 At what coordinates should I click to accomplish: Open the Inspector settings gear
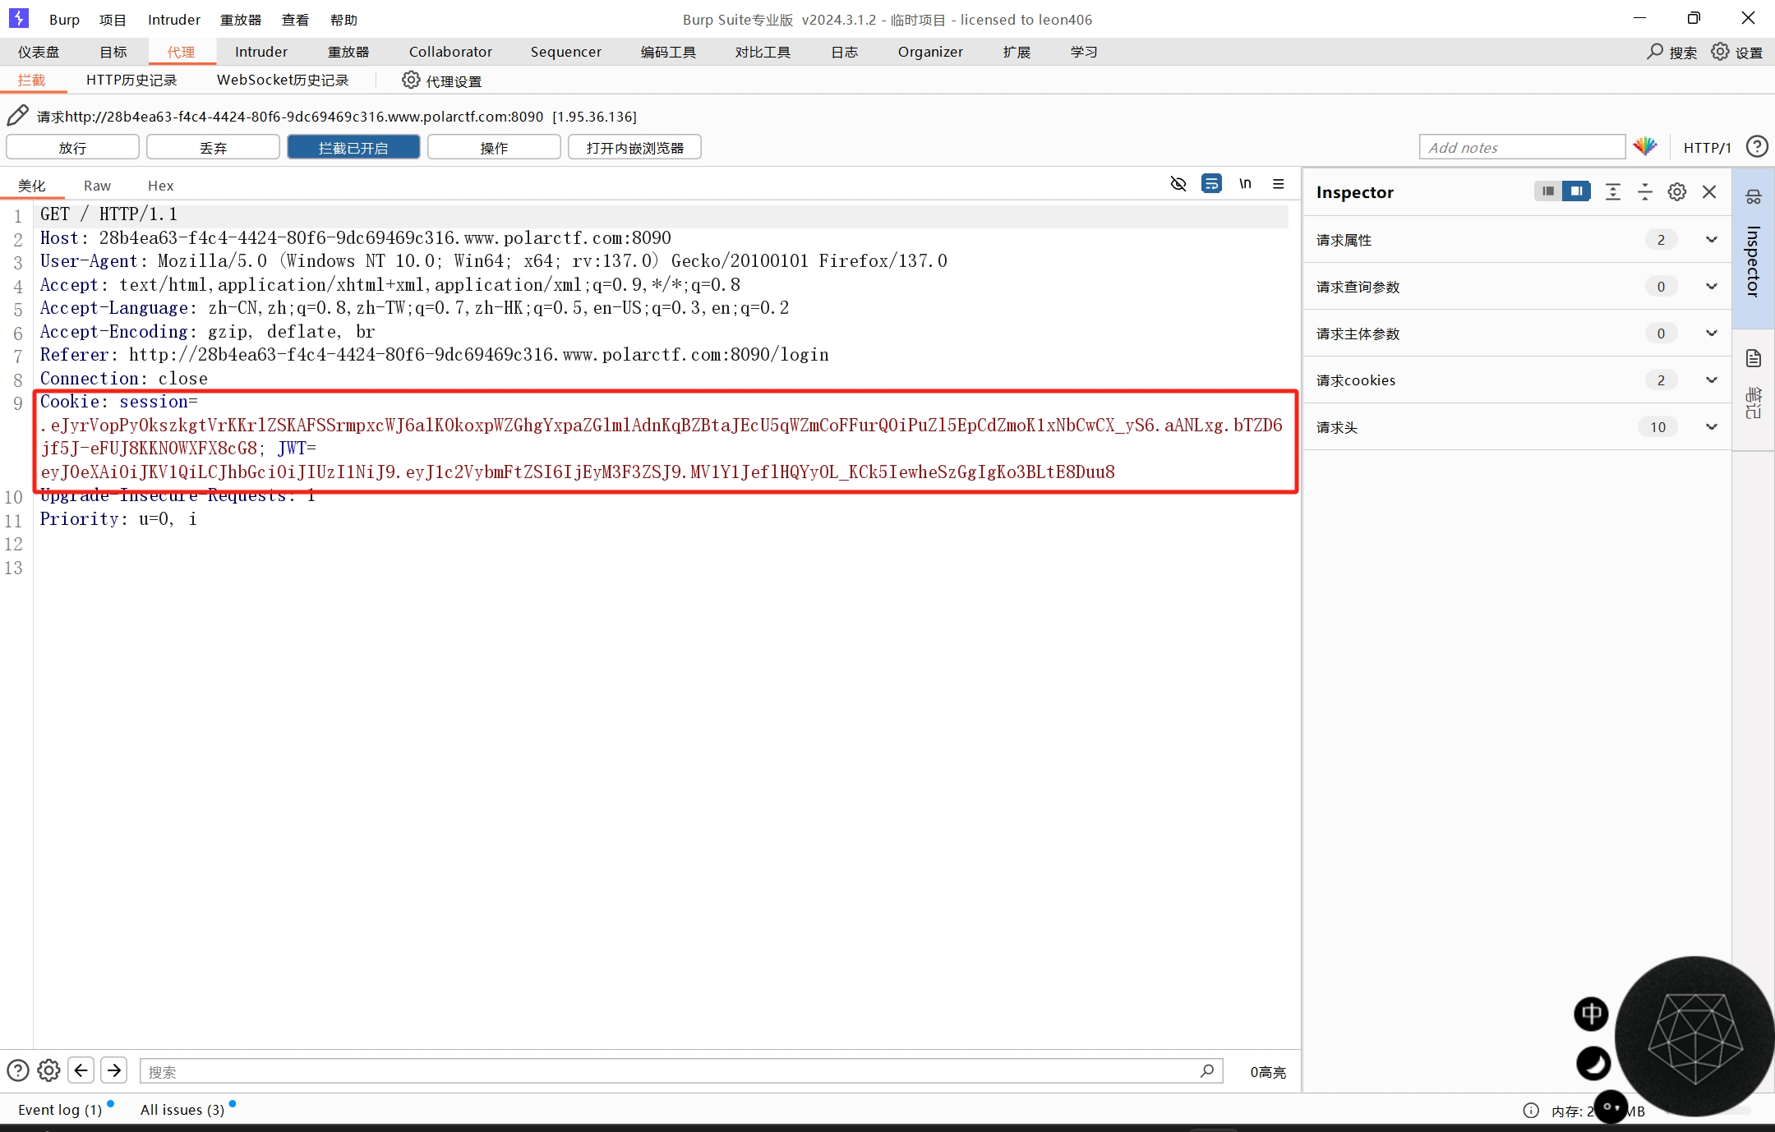[x=1676, y=192]
